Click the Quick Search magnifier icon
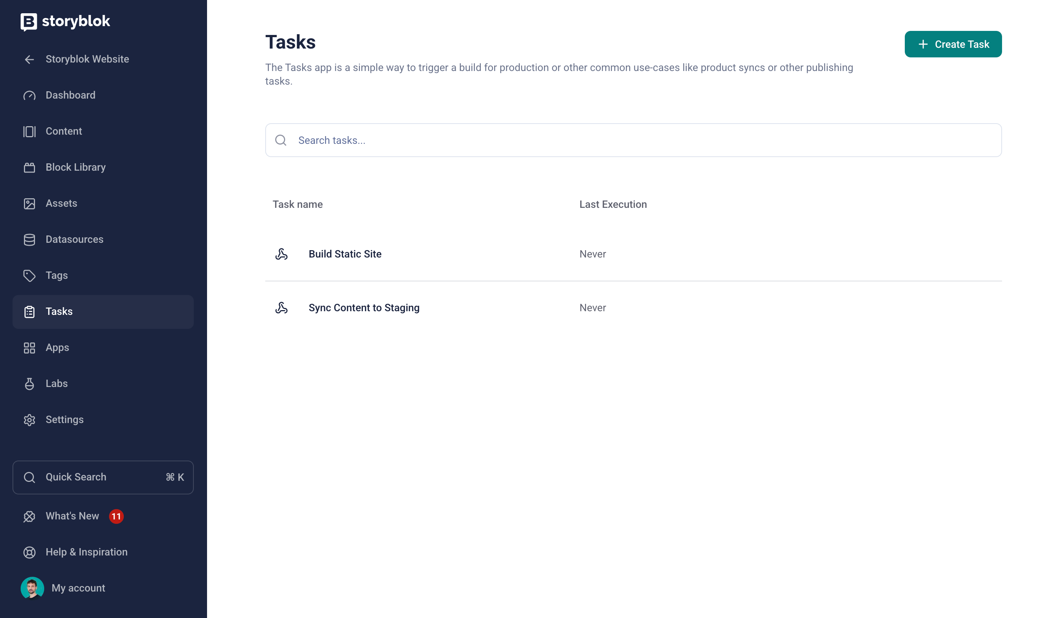This screenshot has height=618, width=1061. click(29, 477)
